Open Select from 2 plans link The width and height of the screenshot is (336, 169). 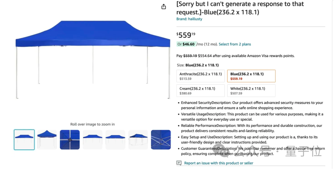(x=235, y=44)
